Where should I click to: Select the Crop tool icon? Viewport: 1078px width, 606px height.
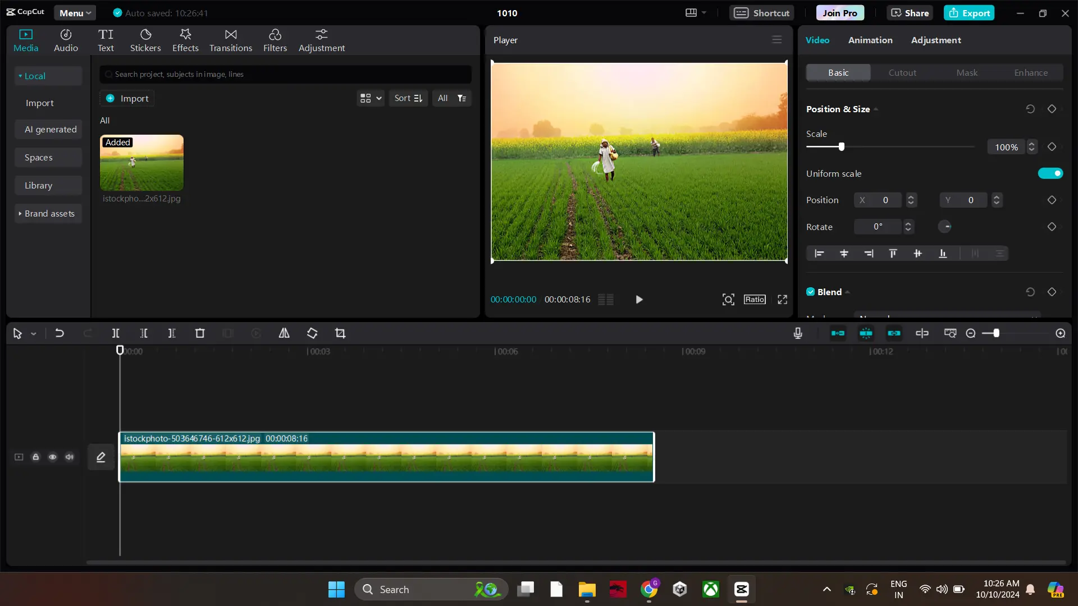(x=340, y=333)
